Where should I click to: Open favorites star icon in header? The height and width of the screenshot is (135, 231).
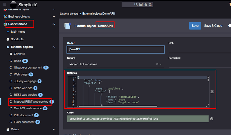pyautogui.click(x=146, y=4)
